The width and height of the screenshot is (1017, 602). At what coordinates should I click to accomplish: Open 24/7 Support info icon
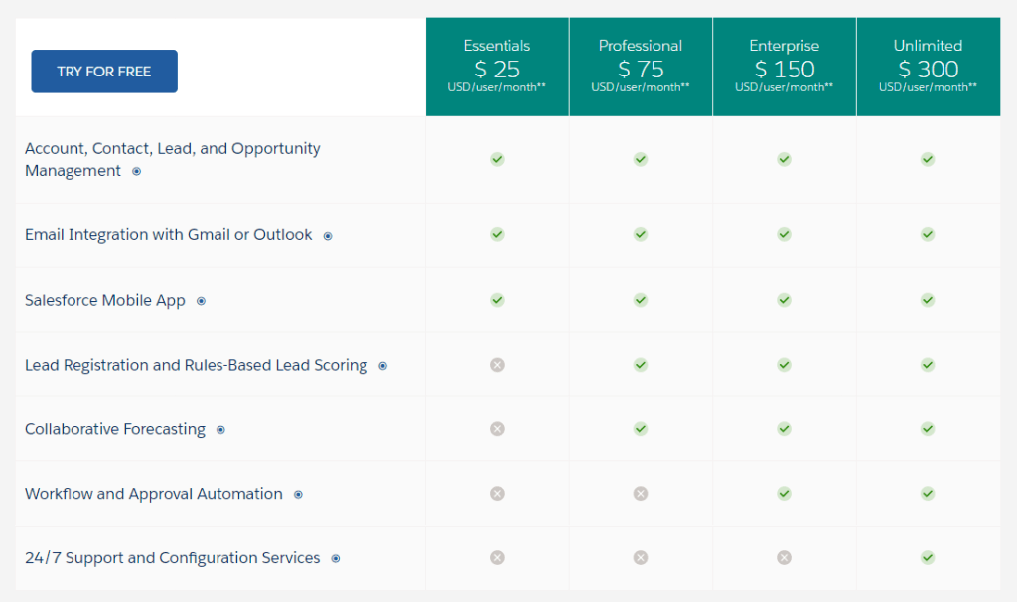[x=336, y=559]
